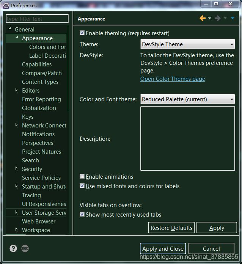
Task: Select UI Responsiveness tree item
Action: [x=44, y=204]
